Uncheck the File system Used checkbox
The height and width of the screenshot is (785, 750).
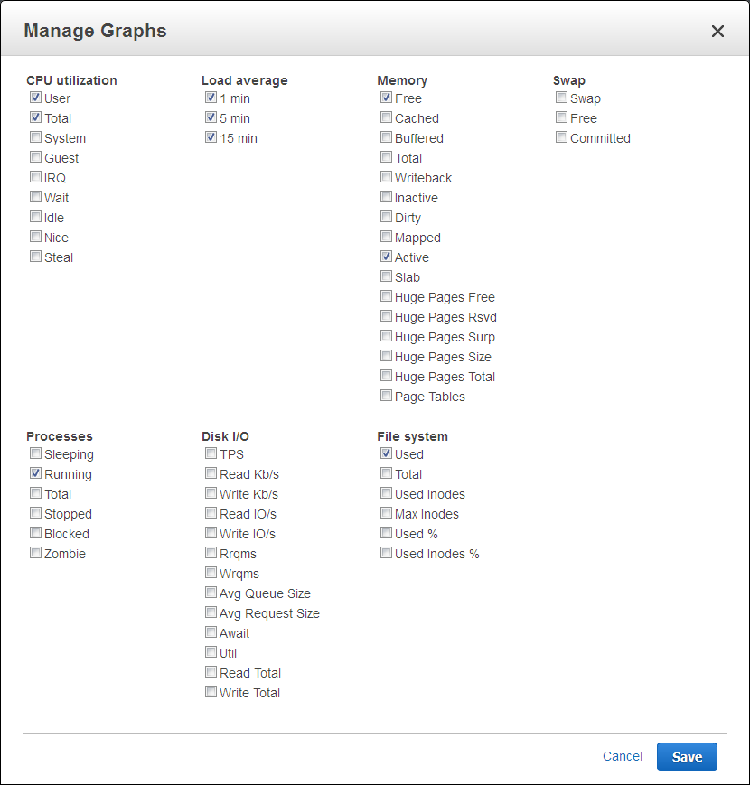(x=386, y=453)
